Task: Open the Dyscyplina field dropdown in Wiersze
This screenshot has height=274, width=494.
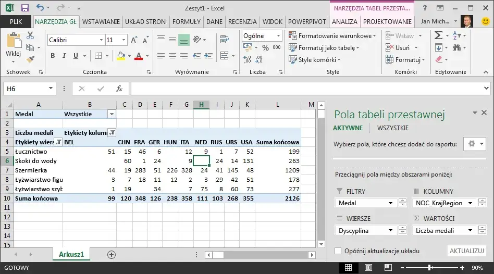Action: point(390,230)
